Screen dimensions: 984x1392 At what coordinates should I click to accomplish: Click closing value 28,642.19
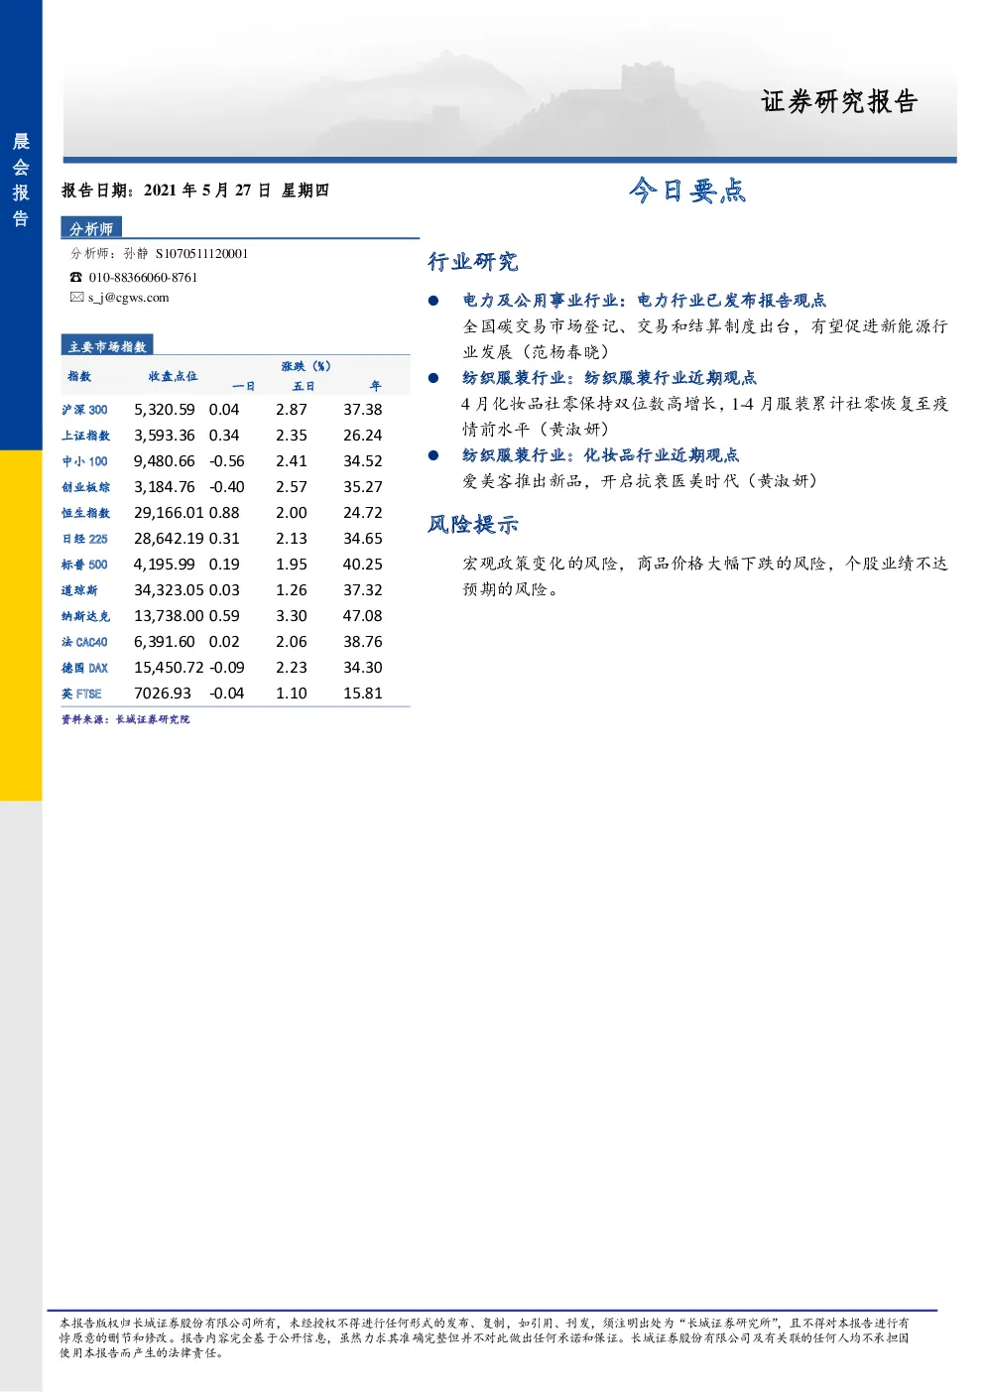point(169,539)
